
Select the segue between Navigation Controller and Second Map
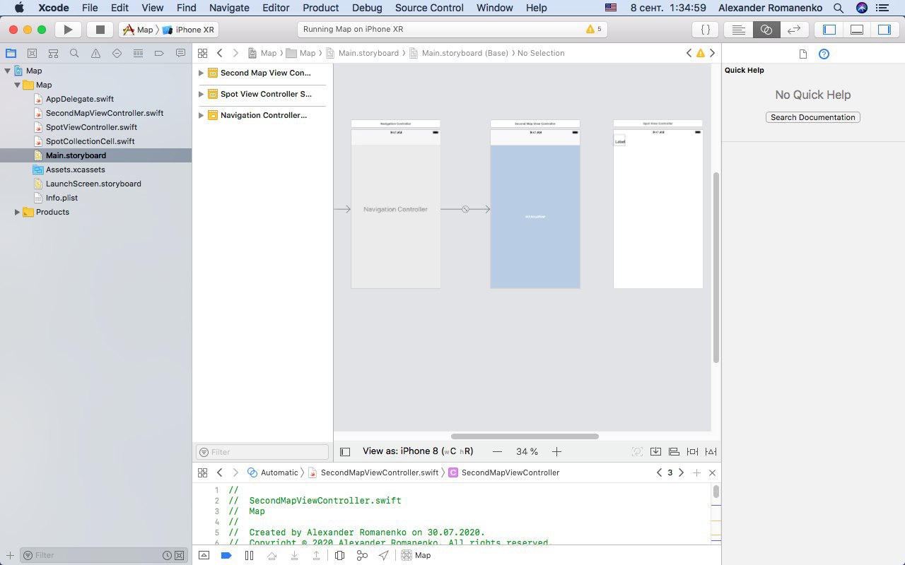tap(465, 209)
